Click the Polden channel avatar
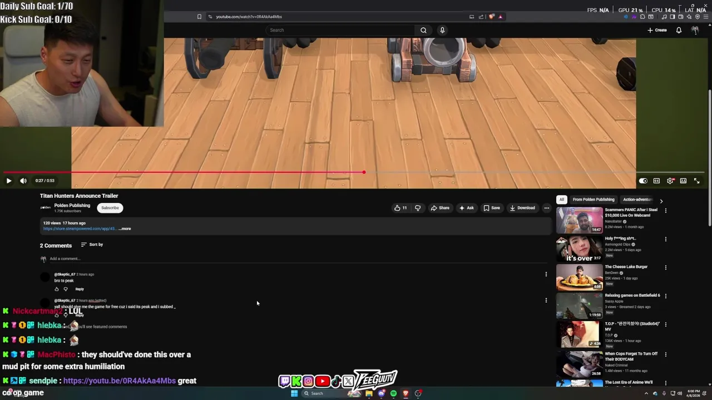 (x=46, y=208)
